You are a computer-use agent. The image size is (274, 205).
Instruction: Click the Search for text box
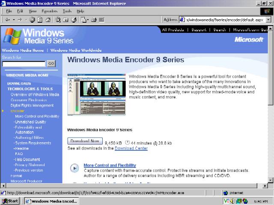(x=24, y=64)
